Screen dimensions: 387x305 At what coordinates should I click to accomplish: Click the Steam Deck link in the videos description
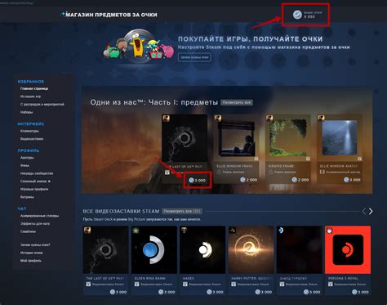(103, 219)
